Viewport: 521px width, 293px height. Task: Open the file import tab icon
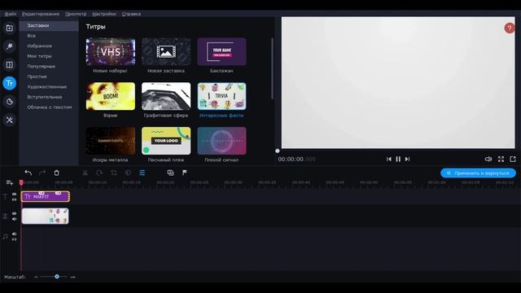tap(9, 28)
